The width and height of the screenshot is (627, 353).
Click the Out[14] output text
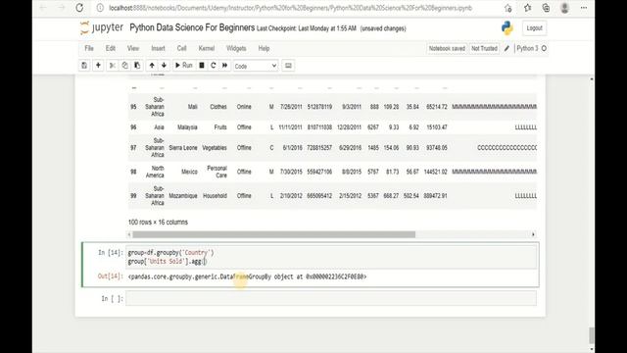247,277
